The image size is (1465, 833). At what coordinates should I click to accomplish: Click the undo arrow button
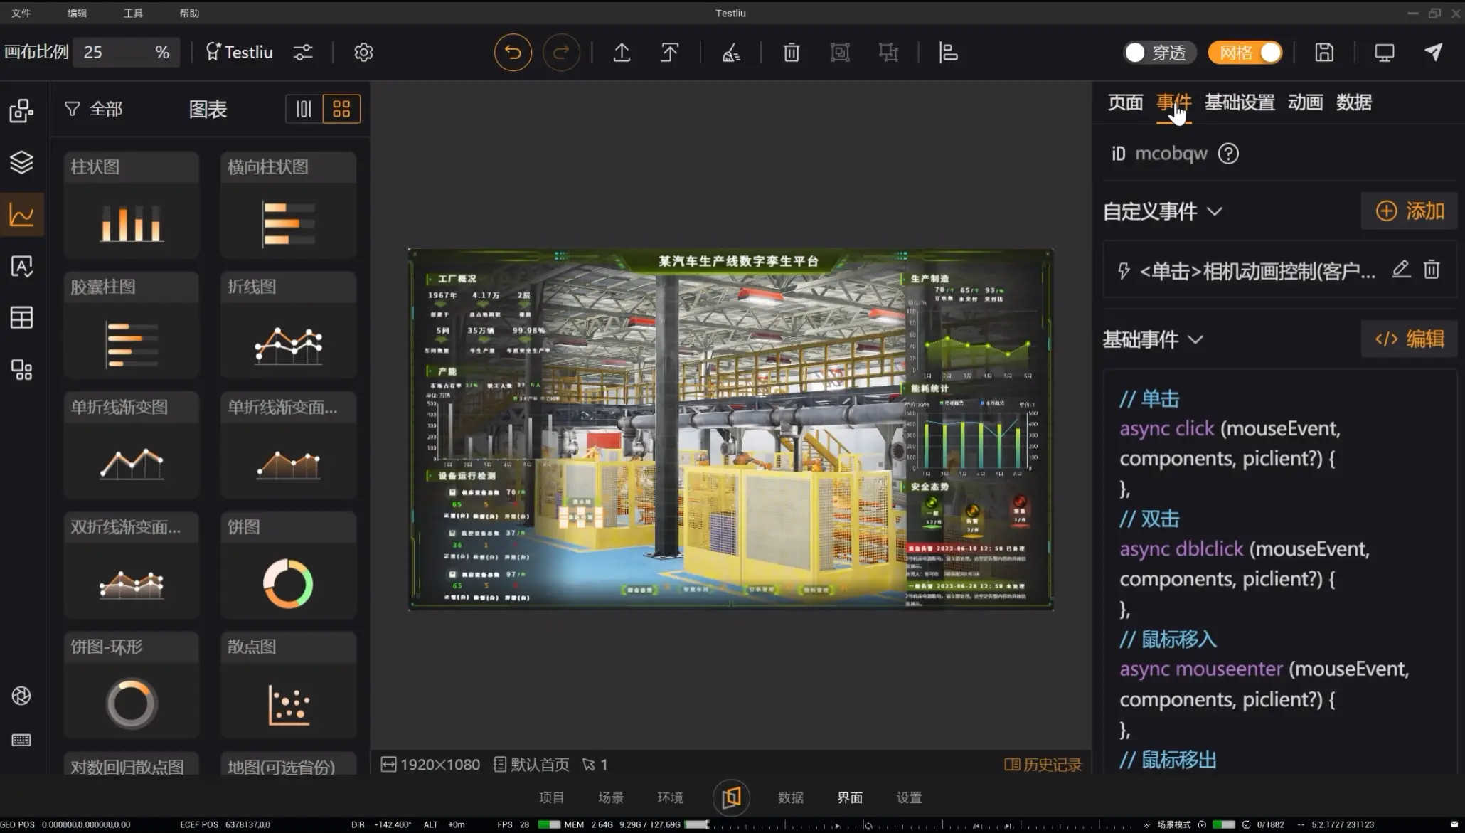click(x=513, y=52)
